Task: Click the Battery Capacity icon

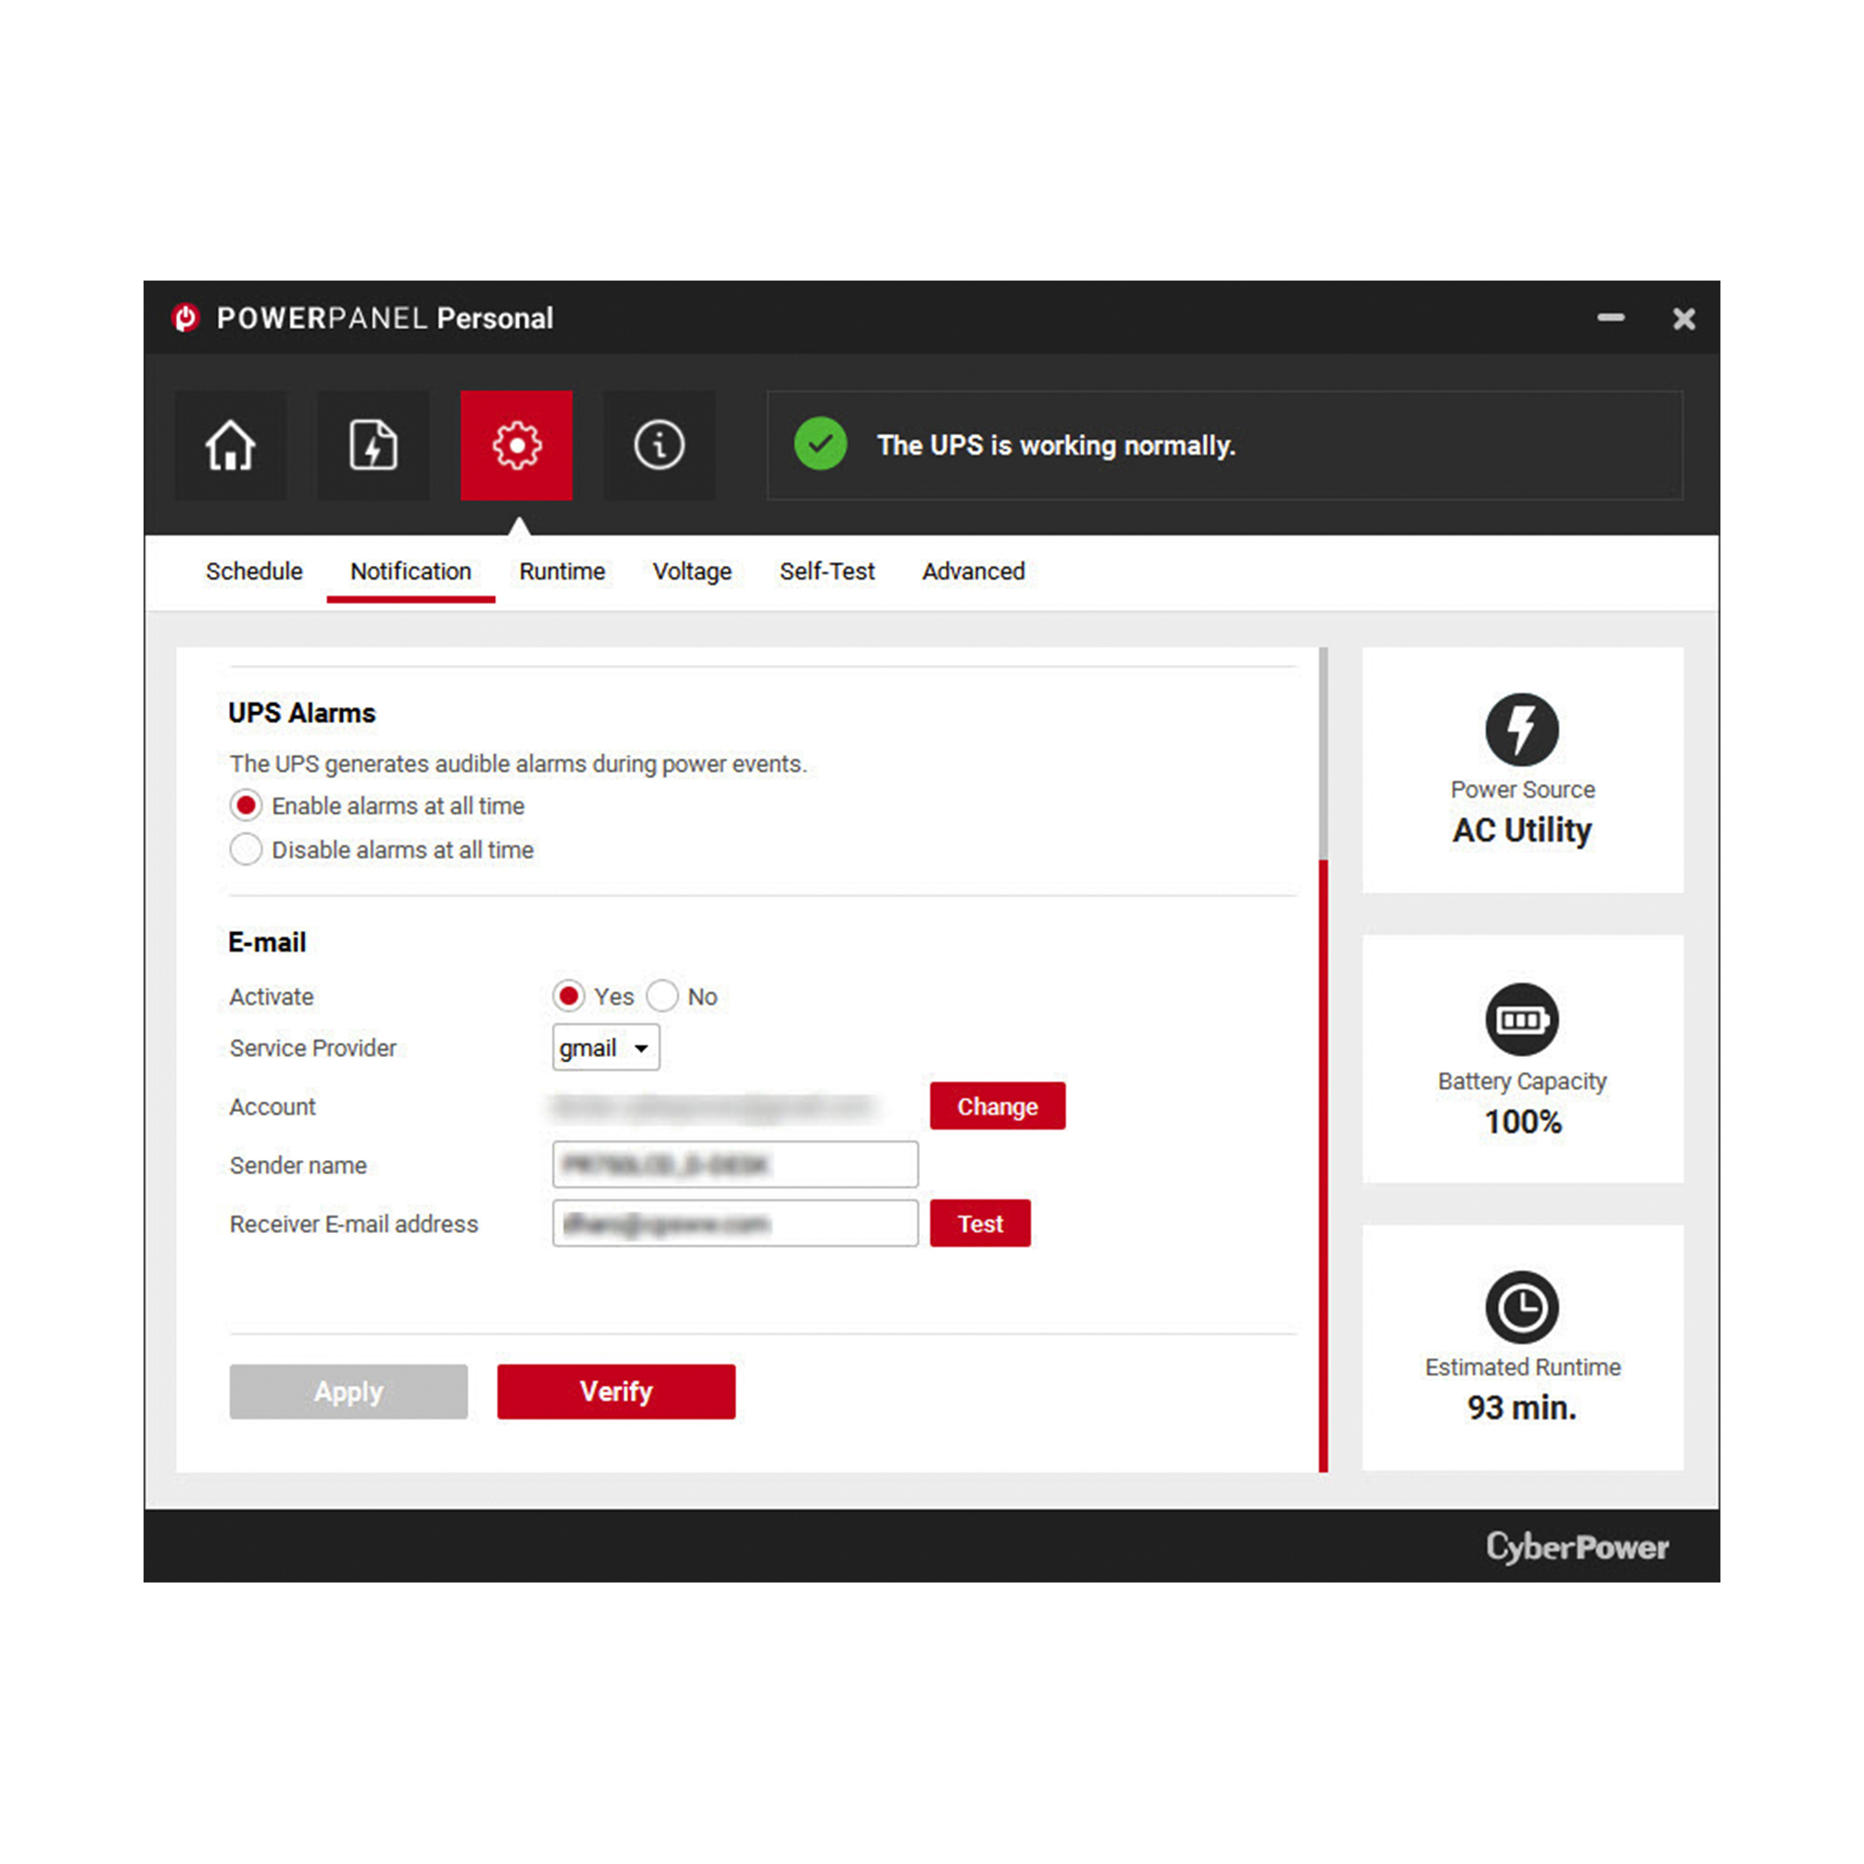Action: point(1522,1020)
